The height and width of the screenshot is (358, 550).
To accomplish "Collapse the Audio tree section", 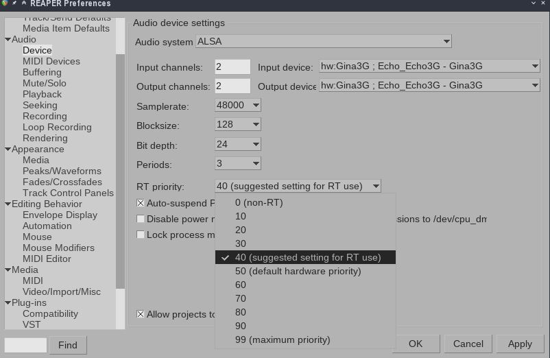I will pos(8,40).
